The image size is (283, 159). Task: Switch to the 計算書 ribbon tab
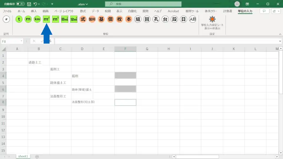point(227,11)
